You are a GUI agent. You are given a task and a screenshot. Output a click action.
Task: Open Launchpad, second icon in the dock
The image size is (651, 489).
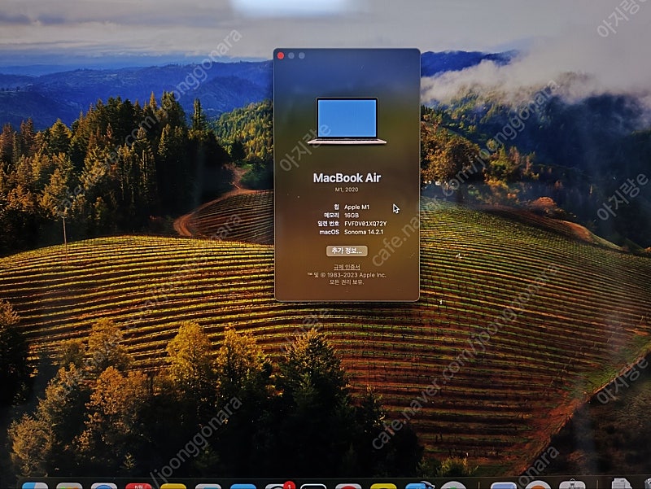(x=69, y=486)
